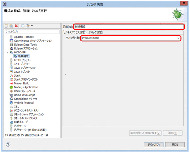The image size is (190, 153).
Task: Open デバッグ対象 ProductStock combo box
Action: (x=131, y=38)
